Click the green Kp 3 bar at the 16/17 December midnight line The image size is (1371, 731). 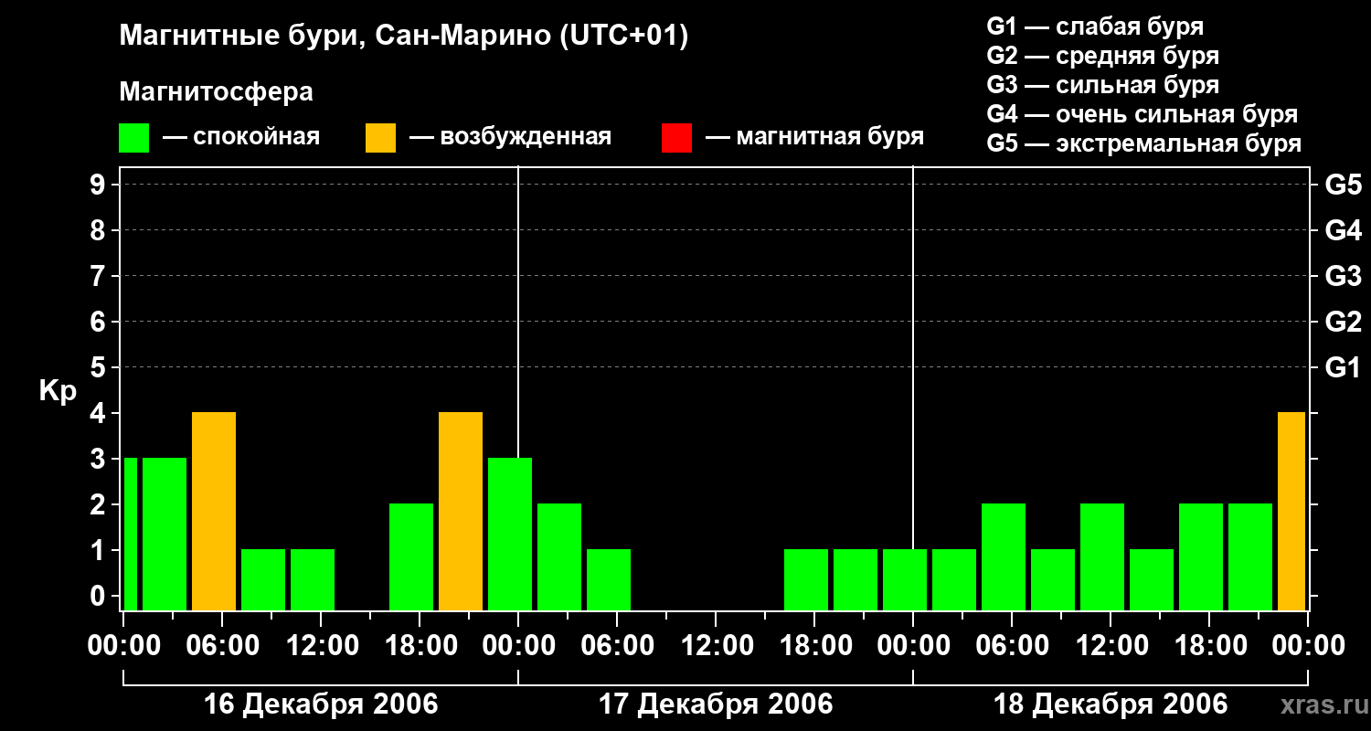click(510, 534)
